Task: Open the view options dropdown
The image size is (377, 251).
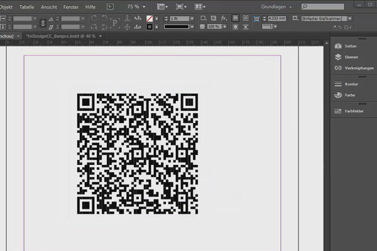Action: tap(162, 7)
